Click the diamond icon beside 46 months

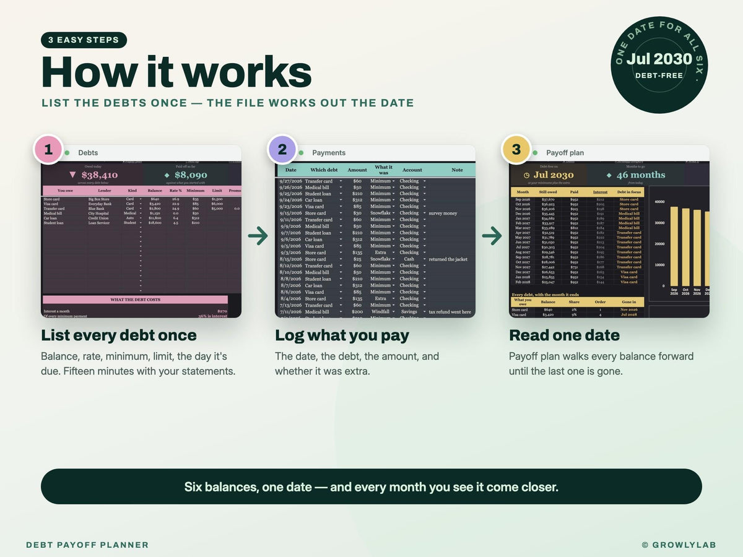pos(609,175)
